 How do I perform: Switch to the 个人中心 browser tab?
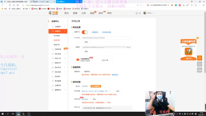pos(42,2)
